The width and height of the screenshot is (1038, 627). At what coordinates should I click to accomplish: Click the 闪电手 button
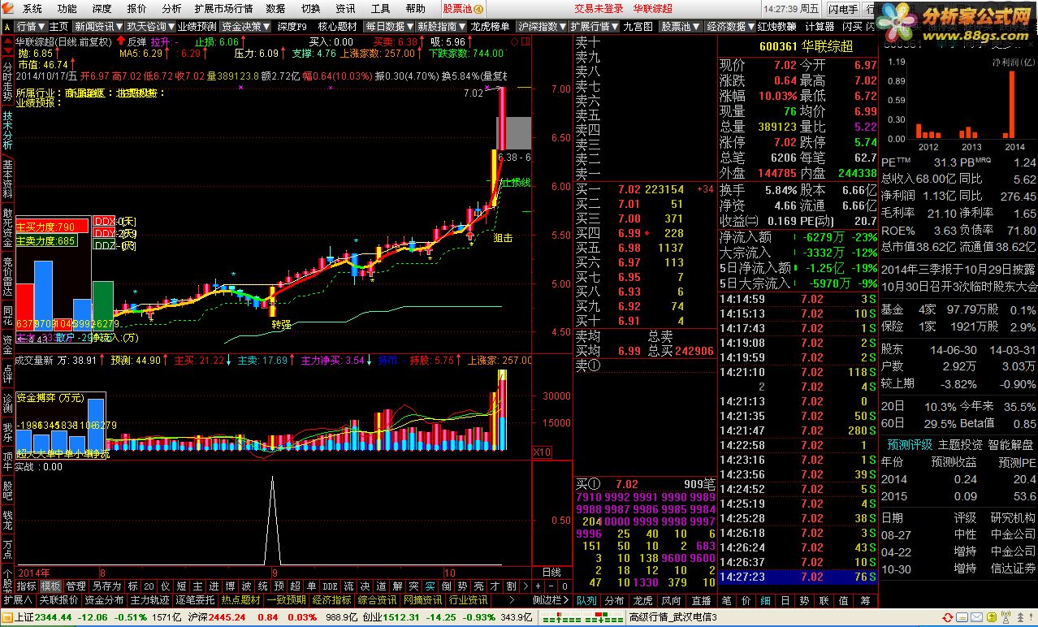[842, 9]
